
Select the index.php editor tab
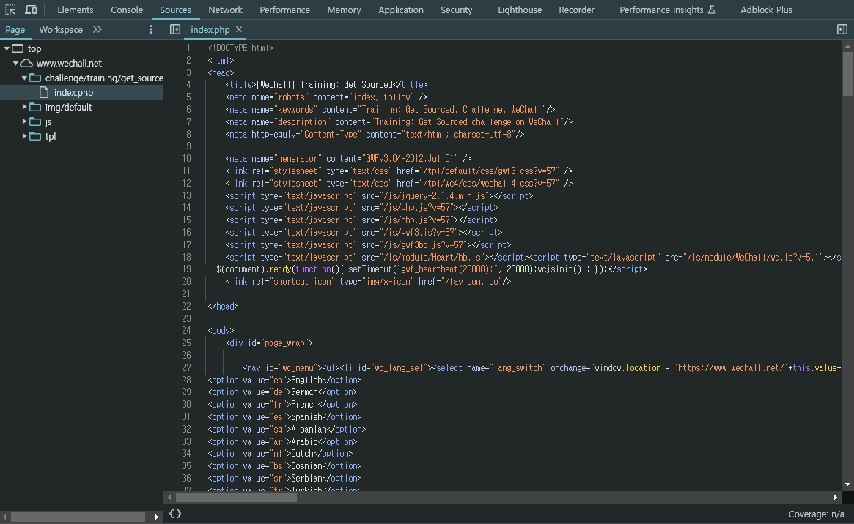click(210, 29)
